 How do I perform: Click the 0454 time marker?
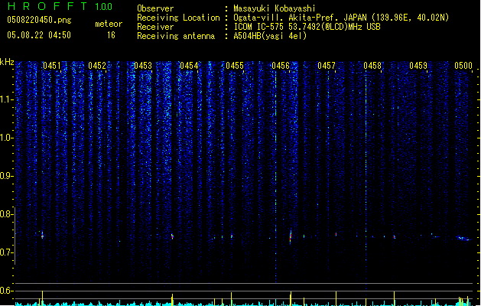[189, 66]
